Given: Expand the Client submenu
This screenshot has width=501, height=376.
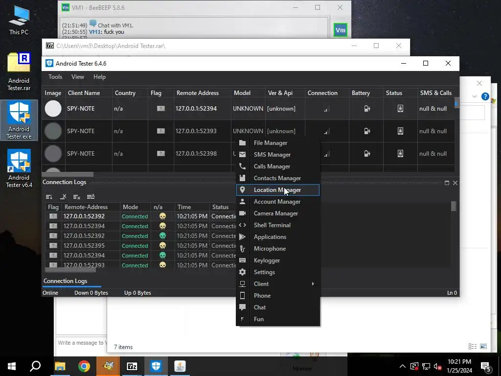Looking at the screenshot, I should (x=278, y=284).
